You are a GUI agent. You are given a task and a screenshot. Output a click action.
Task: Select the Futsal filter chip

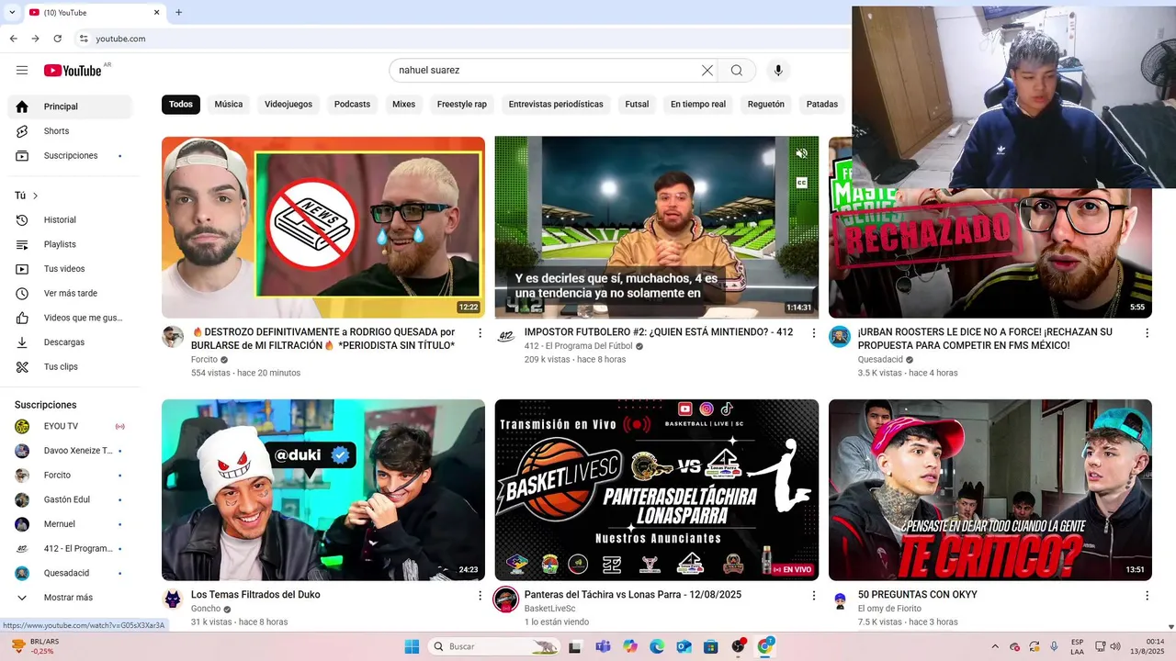(x=637, y=105)
